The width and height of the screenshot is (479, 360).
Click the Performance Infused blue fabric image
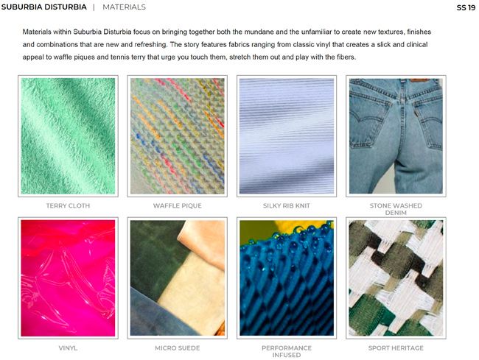coord(287,278)
